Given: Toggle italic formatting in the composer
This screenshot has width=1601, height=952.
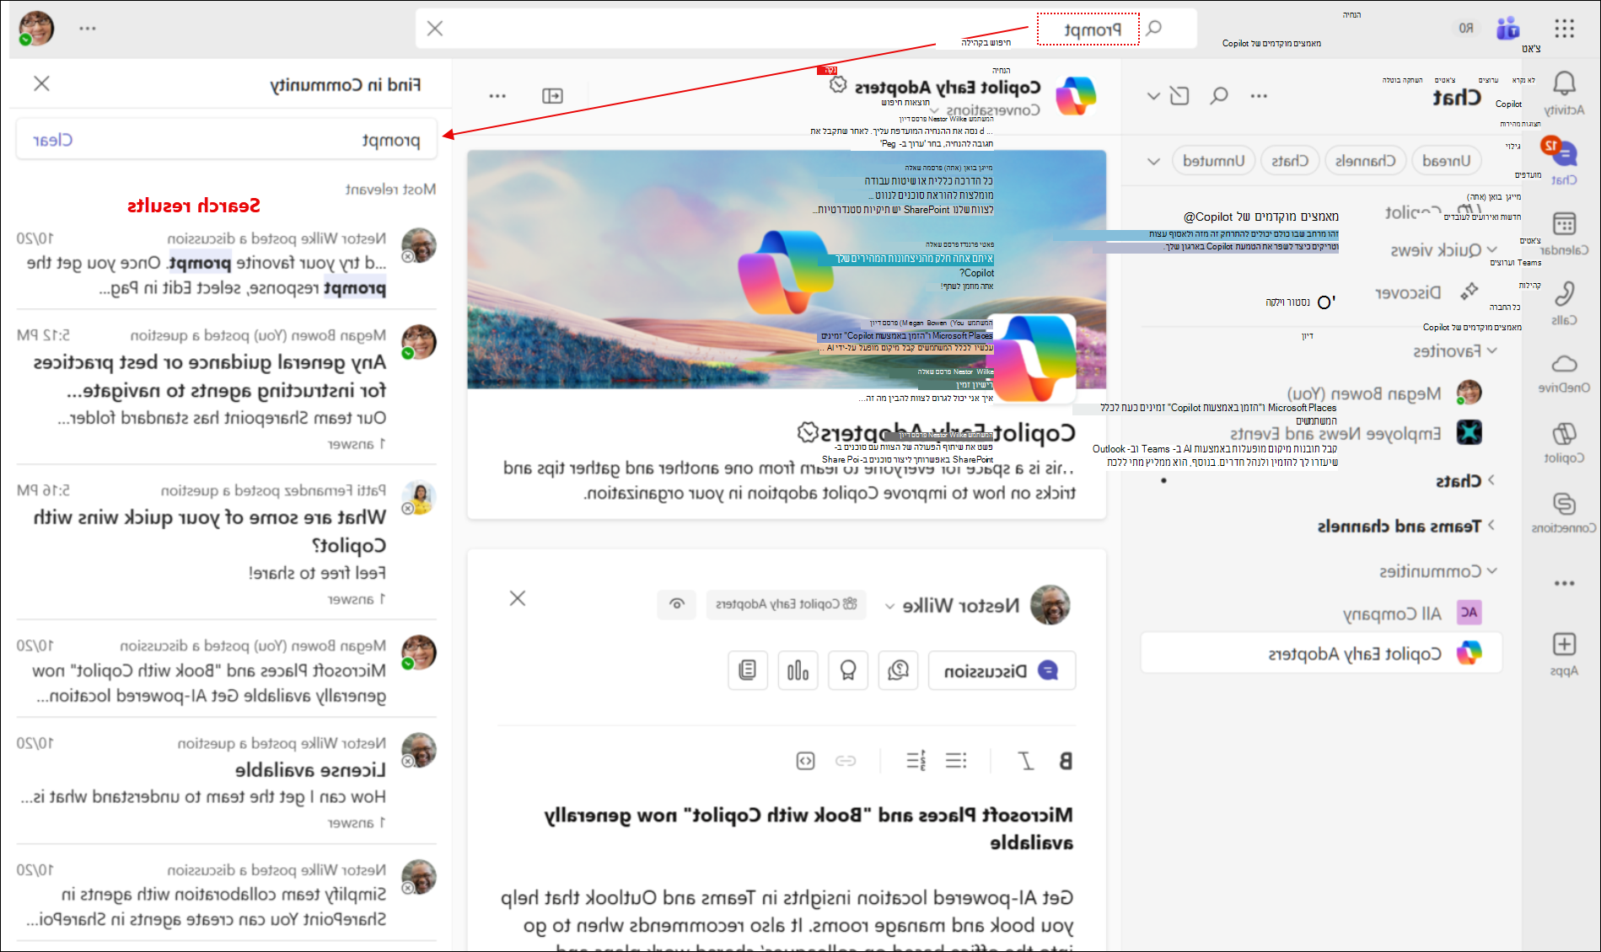Looking at the screenshot, I should click(x=1026, y=761).
